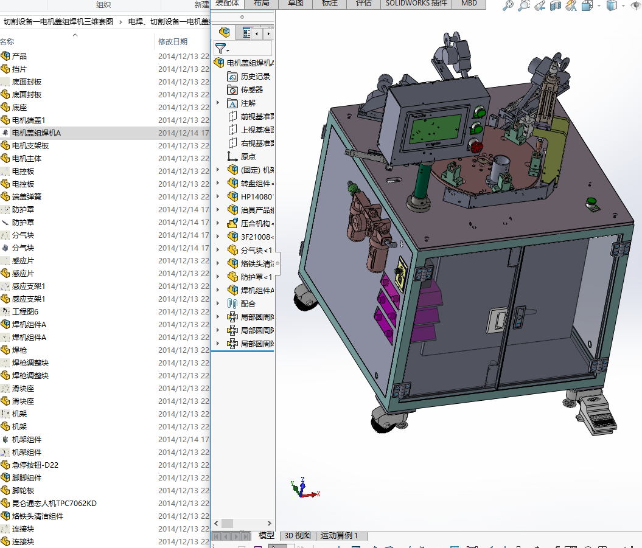Viewport: 642px width, 548px height.
Task: Open the Section View tool
Action: [x=555, y=5]
